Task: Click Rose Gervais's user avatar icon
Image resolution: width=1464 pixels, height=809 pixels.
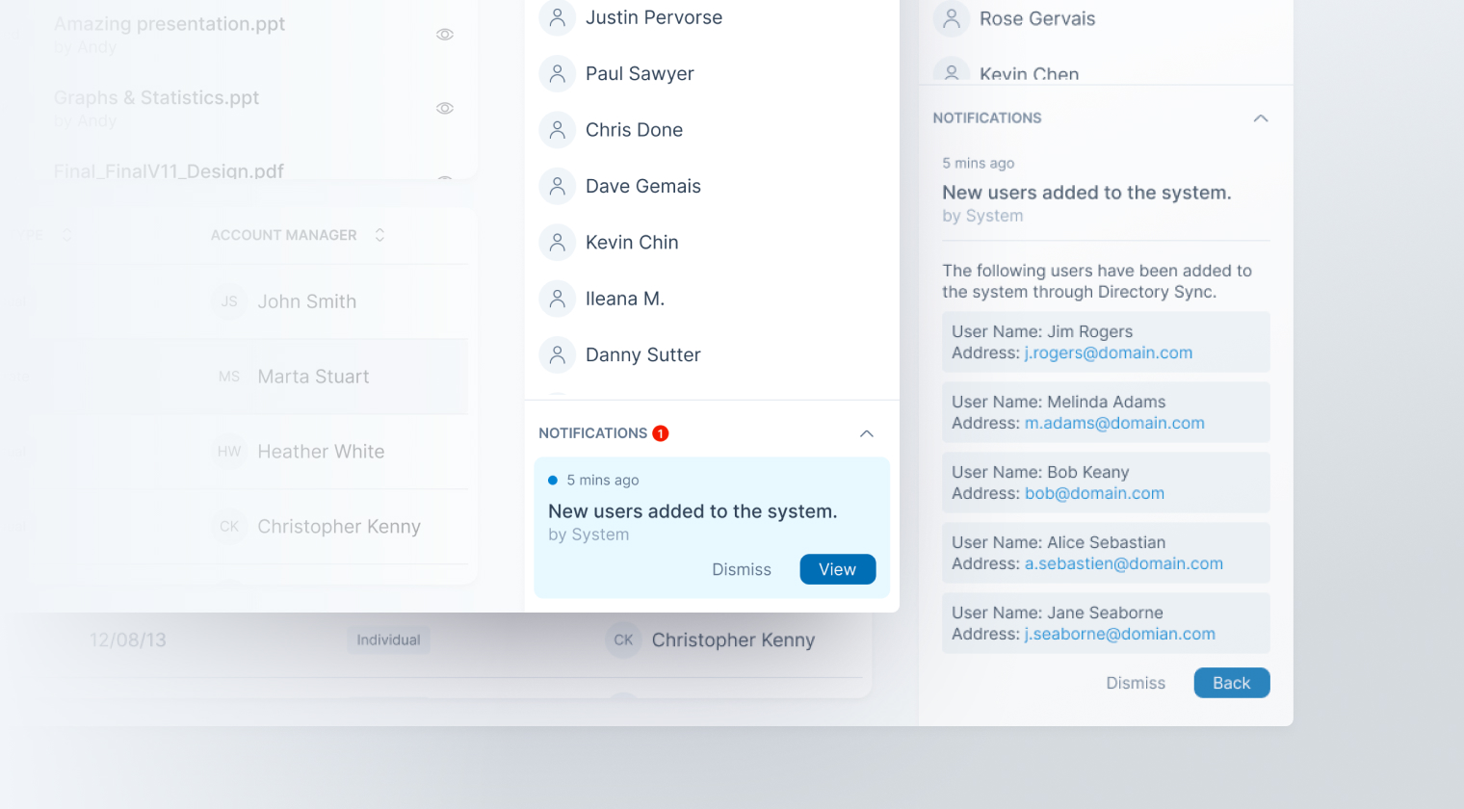Action: click(x=951, y=19)
